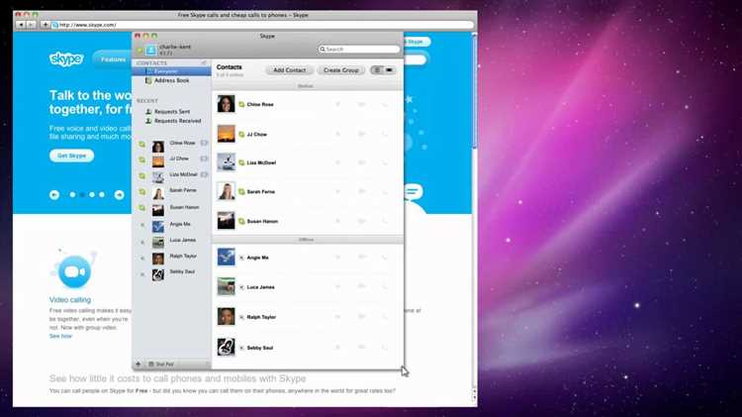Collapse the Online contacts group header

[308, 86]
